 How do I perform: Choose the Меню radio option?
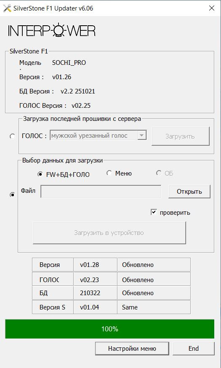point(109,173)
